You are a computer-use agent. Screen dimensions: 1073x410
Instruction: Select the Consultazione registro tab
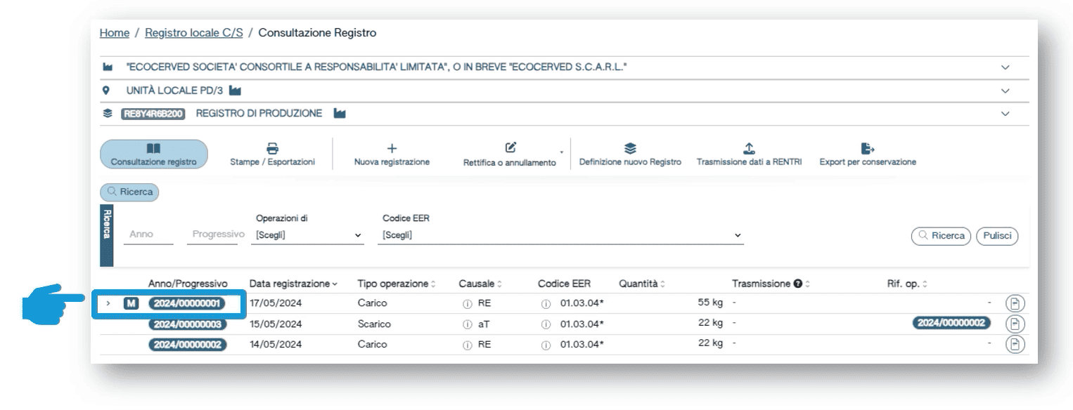point(154,154)
